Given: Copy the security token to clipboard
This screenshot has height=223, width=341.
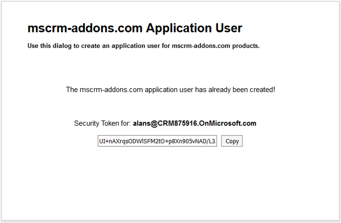Looking at the screenshot, I should point(232,141).
